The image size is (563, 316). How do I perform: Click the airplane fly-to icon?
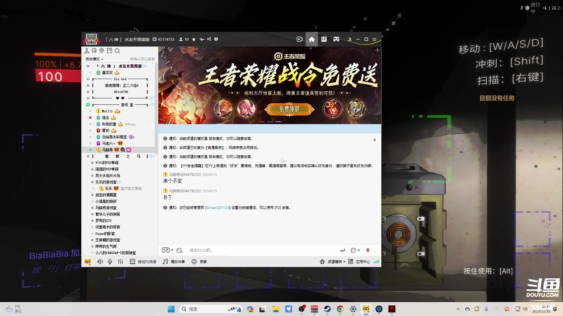[202, 39]
